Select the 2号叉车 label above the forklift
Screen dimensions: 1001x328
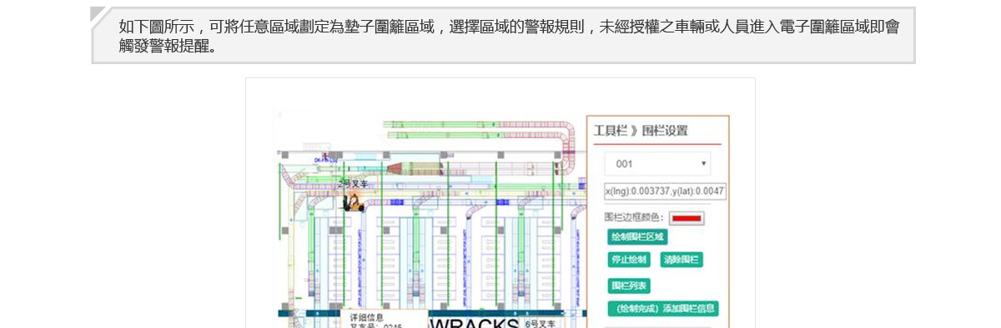point(353,184)
